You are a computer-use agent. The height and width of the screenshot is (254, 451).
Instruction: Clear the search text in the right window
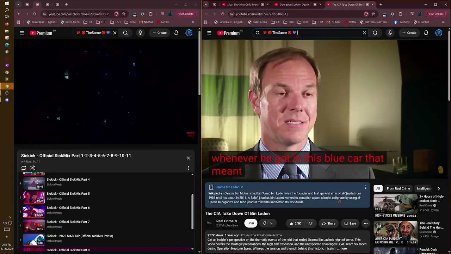365,33
